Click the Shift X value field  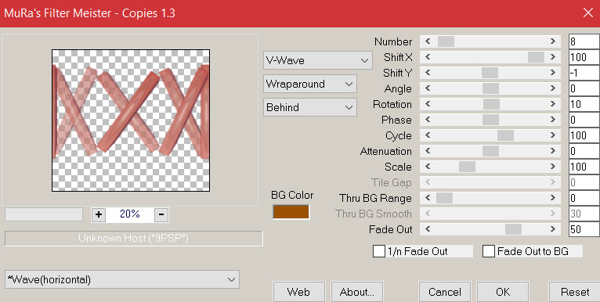pyautogui.click(x=584, y=57)
